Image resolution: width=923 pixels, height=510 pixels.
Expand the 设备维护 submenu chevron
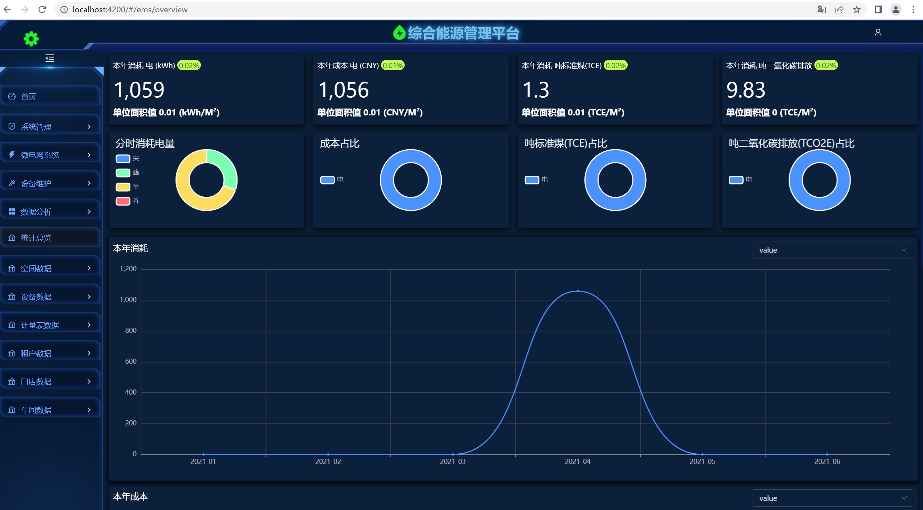(x=89, y=183)
